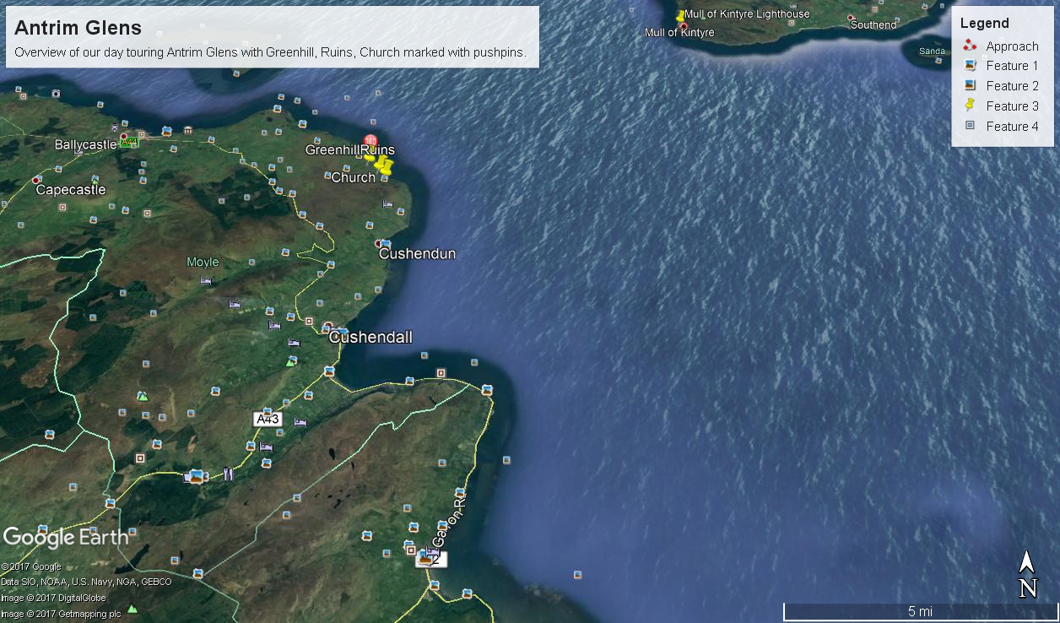
Task: Select the Cushendall place label
Action: (370, 337)
